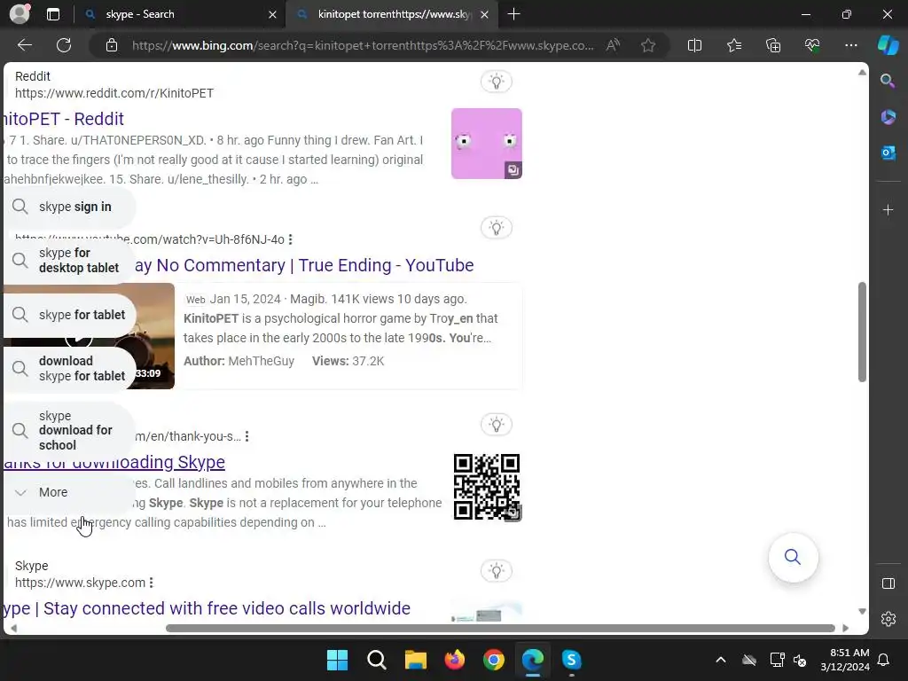Select 'skype for tablet' suggestion
908x681 pixels.
pos(69,315)
